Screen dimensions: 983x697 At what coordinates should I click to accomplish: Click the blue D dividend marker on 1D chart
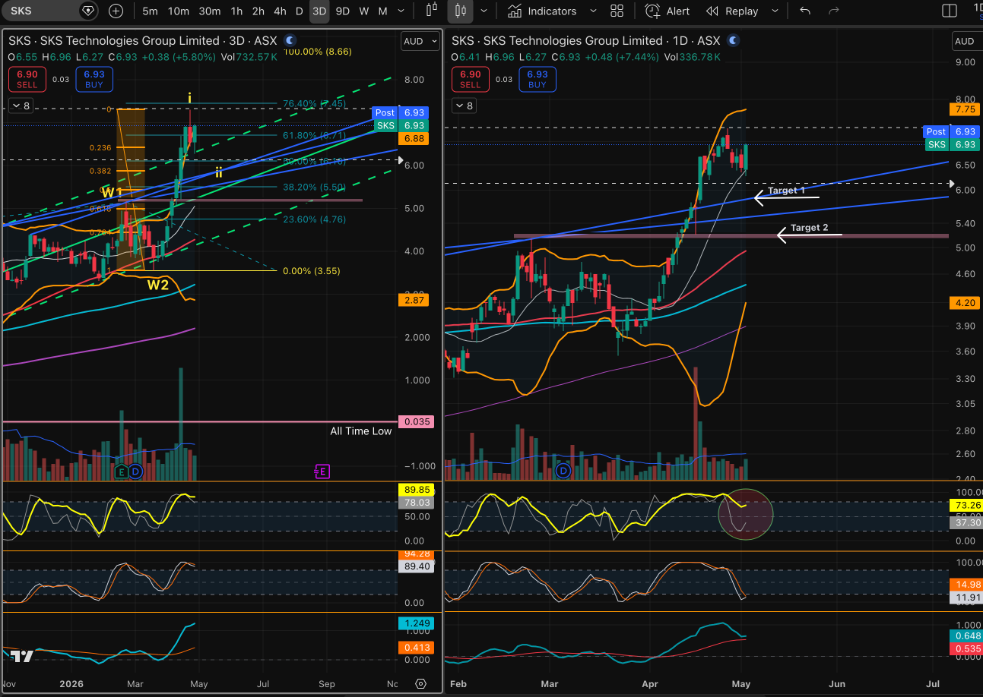(x=563, y=471)
